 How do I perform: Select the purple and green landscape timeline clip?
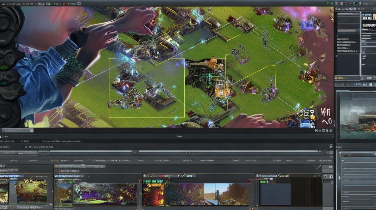[x=105, y=194]
